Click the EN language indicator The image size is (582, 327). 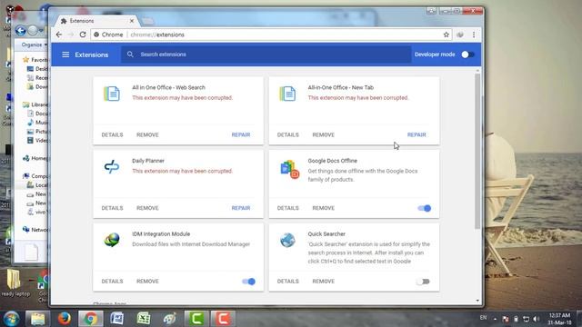click(483, 318)
